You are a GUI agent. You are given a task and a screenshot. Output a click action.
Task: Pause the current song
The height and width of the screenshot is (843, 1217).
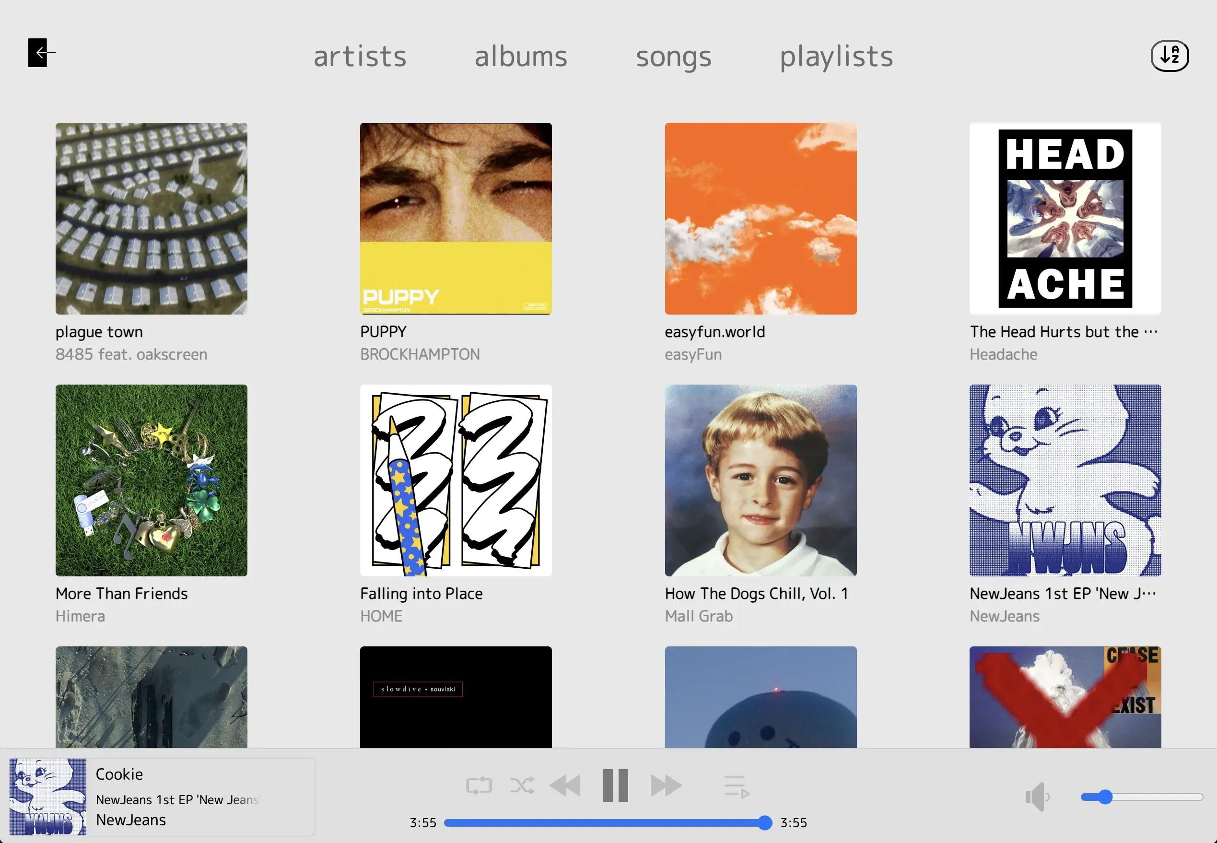point(615,785)
